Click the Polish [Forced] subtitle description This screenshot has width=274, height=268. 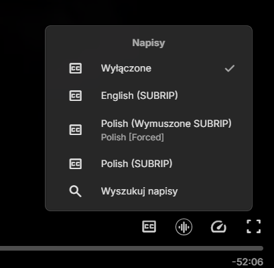click(133, 137)
